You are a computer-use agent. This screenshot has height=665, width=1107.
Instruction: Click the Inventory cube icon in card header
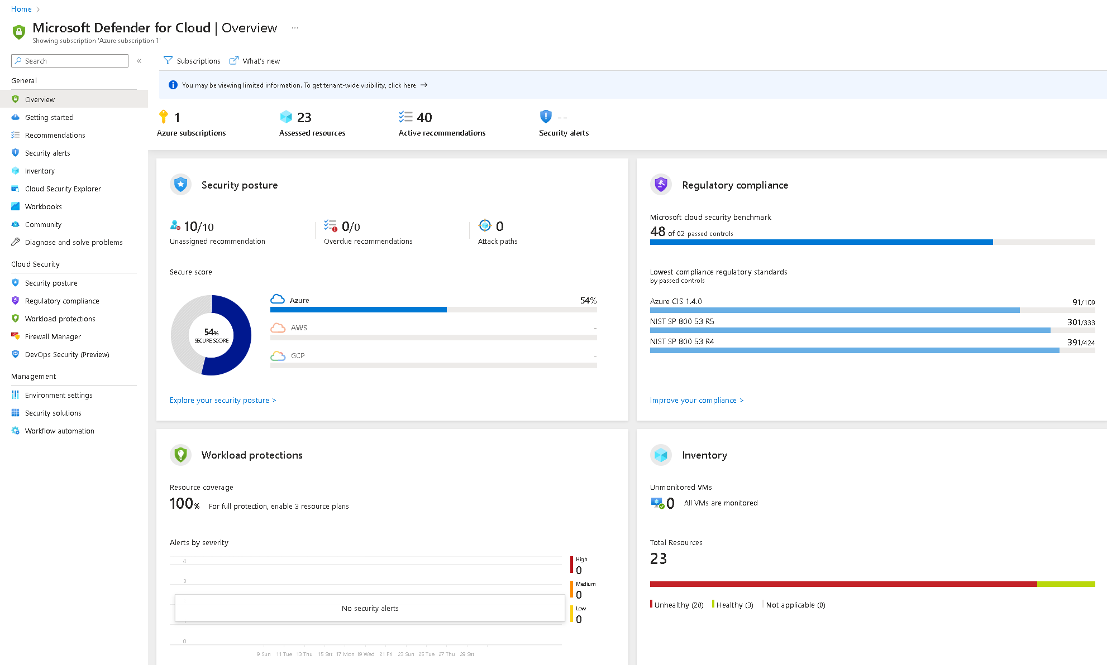[661, 455]
